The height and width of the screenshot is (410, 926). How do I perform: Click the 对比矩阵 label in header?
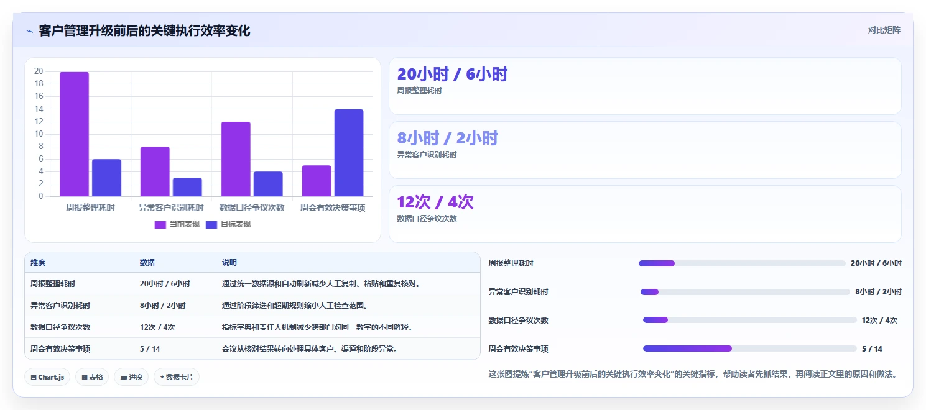coord(884,30)
